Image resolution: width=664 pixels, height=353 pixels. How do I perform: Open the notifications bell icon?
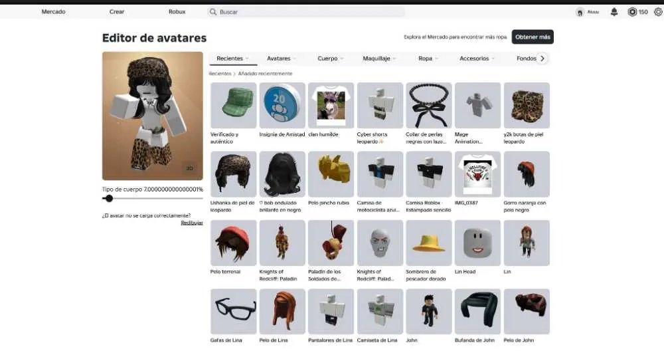(x=614, y=12)
